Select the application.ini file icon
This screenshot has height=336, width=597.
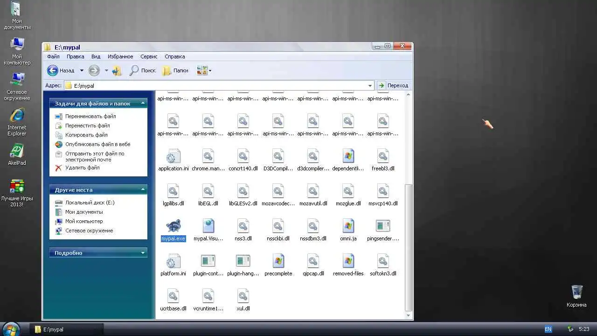(173, 156)
